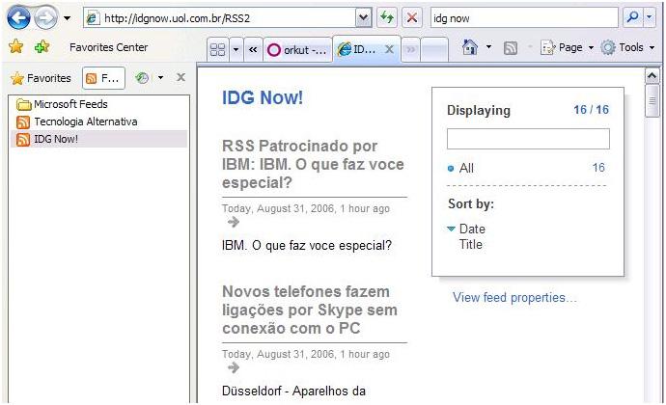Click the vertical scrollbar thumb

652,100
